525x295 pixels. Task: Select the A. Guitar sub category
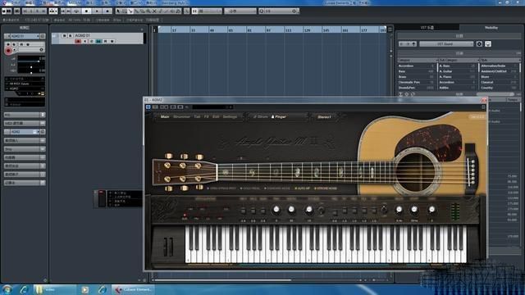[458, 71]
